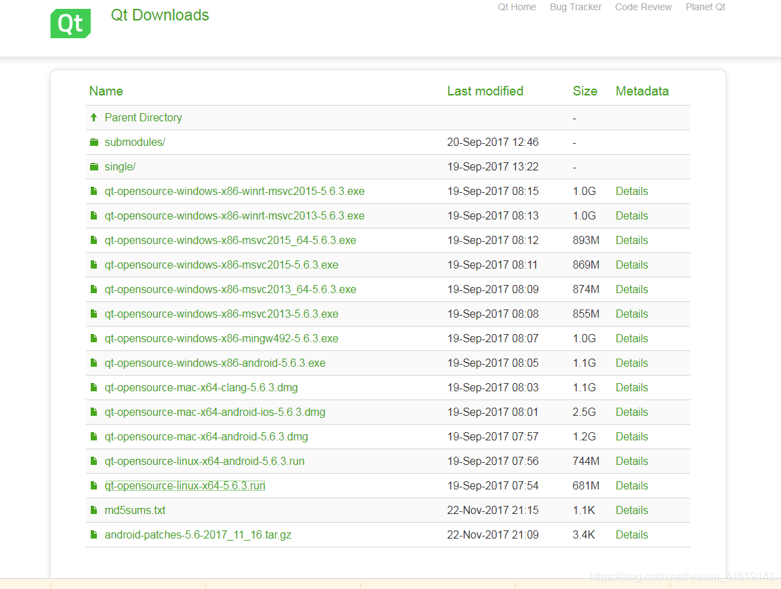Click file icon for android-patches tar.gz
The image size is (781, 589).
[93, 534]
